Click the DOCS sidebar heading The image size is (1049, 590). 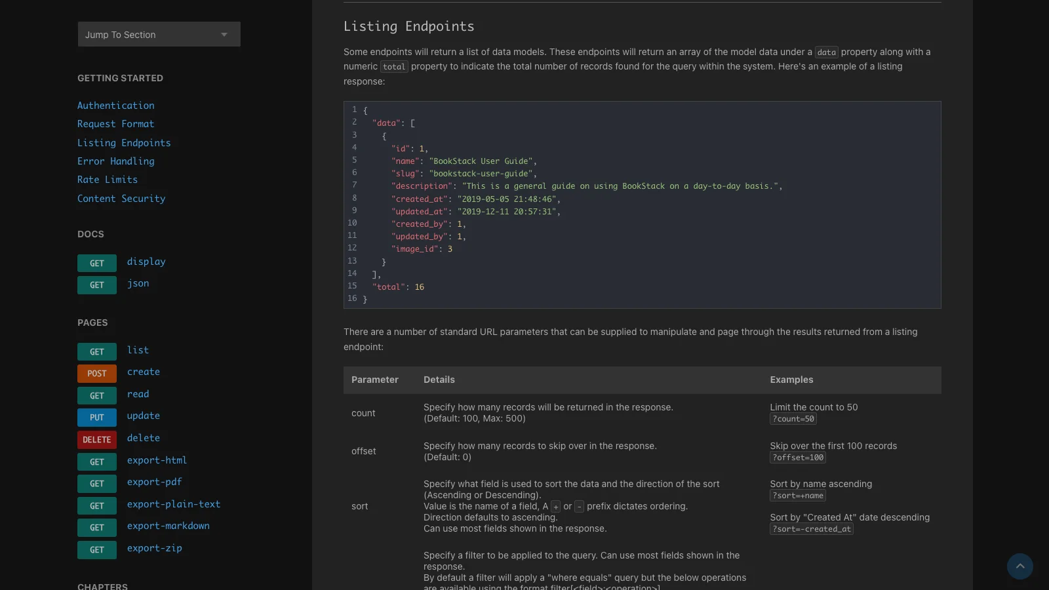[x=90, y=234]
